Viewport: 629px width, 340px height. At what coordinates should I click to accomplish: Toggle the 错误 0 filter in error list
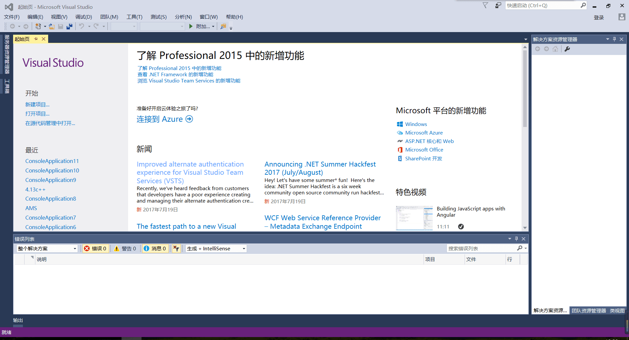point(95,248)
